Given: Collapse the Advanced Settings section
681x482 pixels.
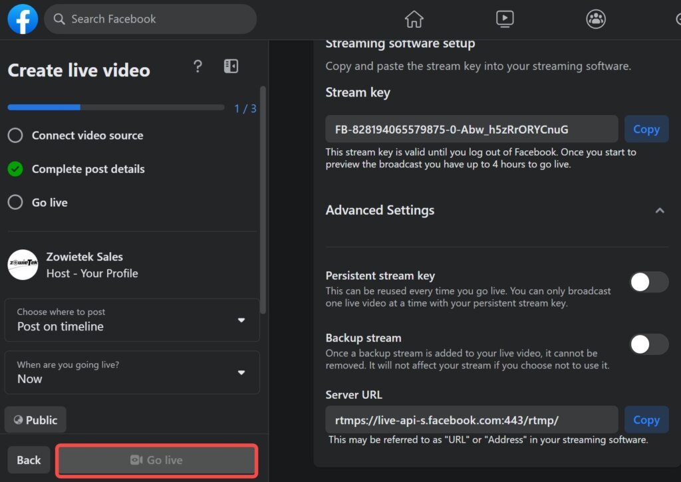Looking at the screenshot, I should tap(659, 211).
